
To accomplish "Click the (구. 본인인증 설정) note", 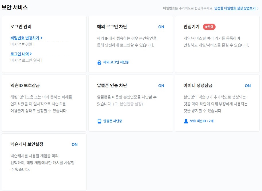I will 128,104.
